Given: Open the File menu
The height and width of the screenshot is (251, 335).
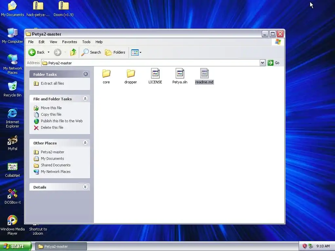Looking at the screenshot, I should click(x=31, y=42).
